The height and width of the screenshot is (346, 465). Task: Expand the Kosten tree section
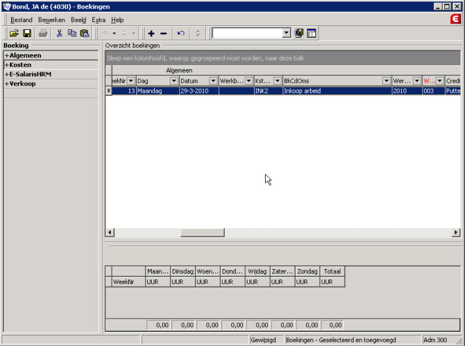7,65
